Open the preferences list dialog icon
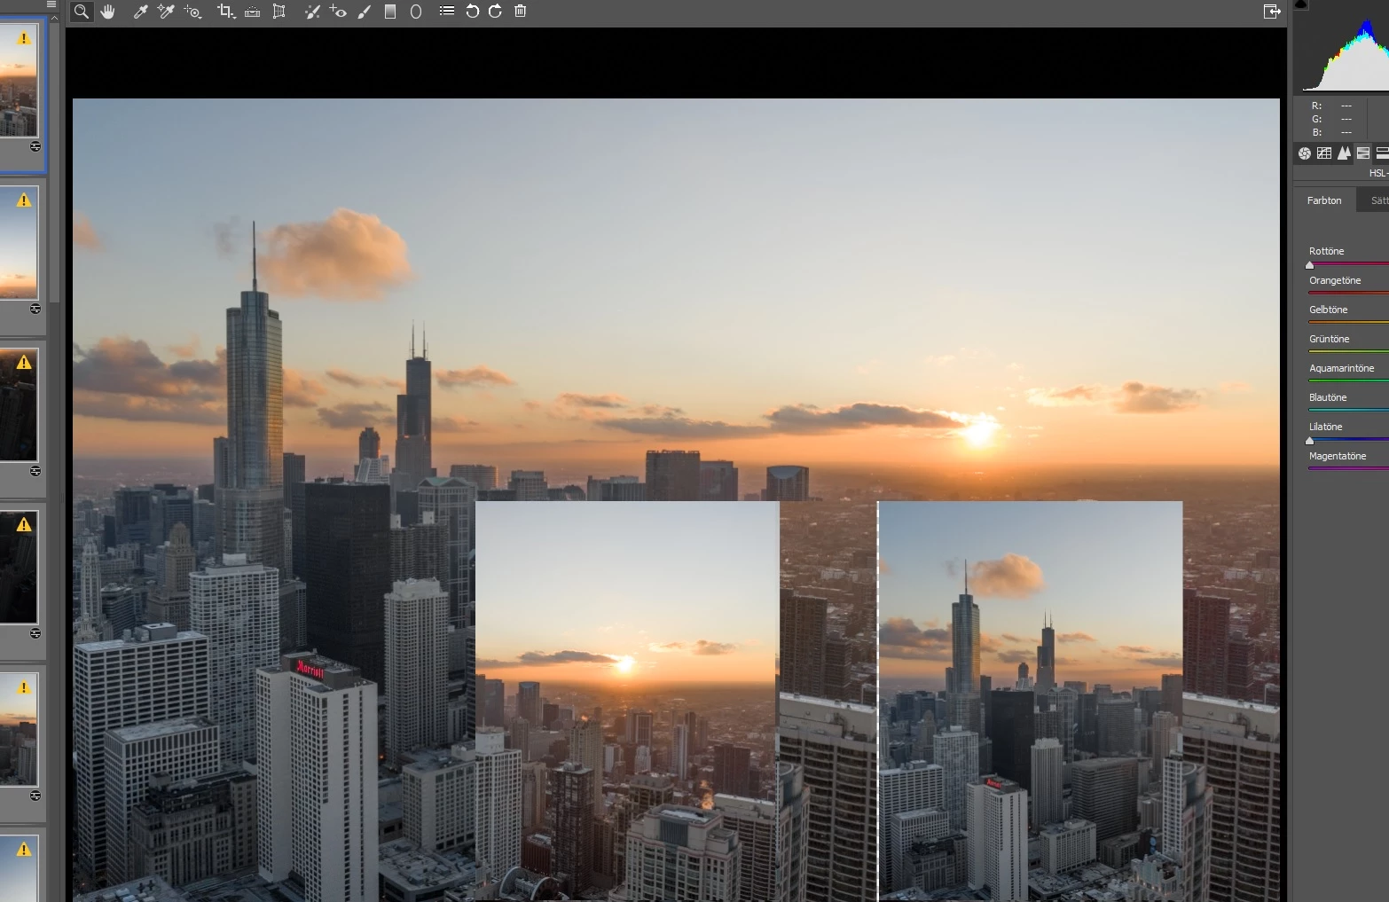1389x902 pixels. 447,12
